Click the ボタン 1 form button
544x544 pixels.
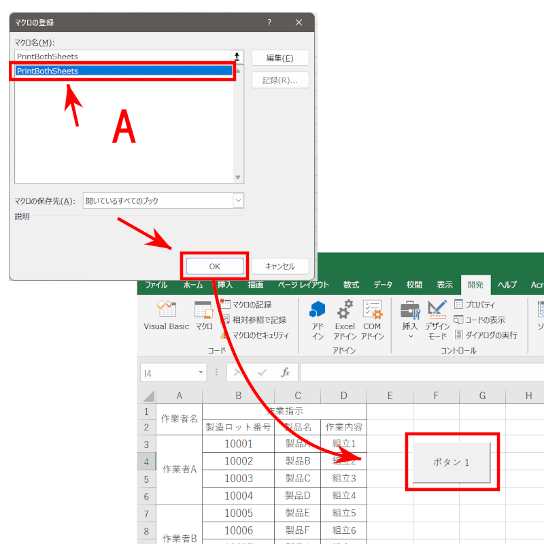click(x=452, y=462)
